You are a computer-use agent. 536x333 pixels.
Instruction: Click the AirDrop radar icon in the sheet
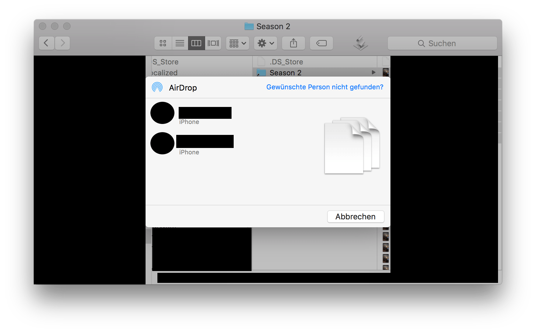(157, 87)
